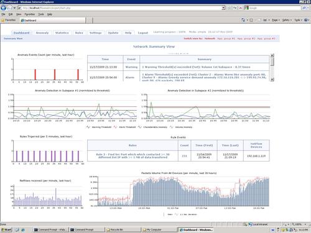Screen dimensions: 311x233
Task: Click the Home icon in command bar
Action: (x=243, y=20)
